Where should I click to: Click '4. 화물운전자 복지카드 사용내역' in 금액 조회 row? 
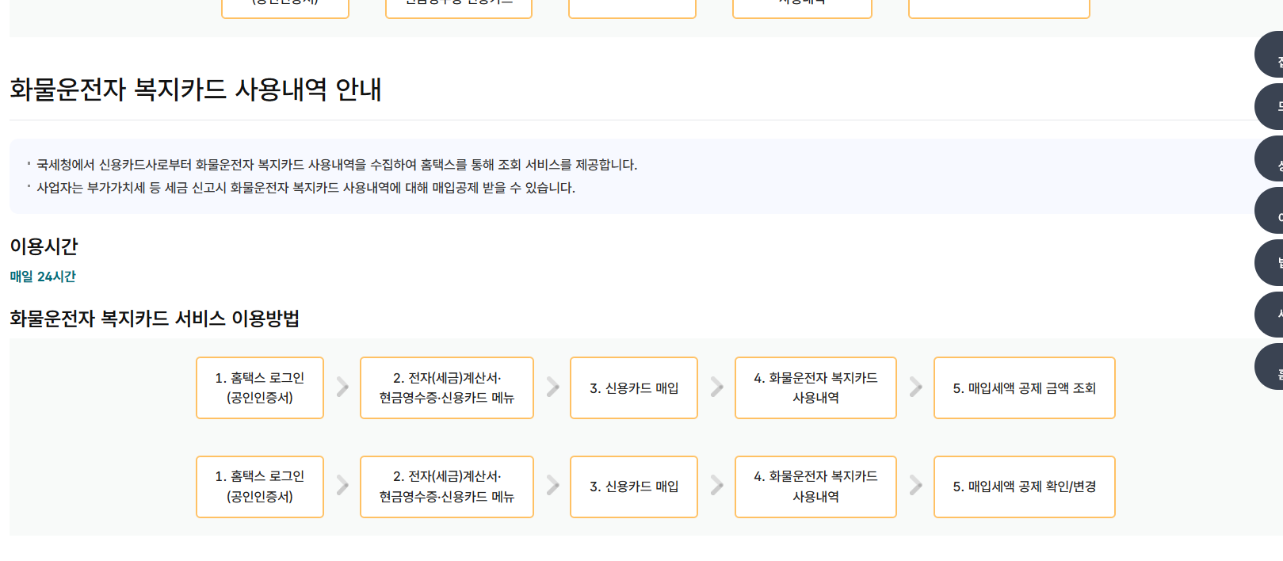(x=815, y=387)
